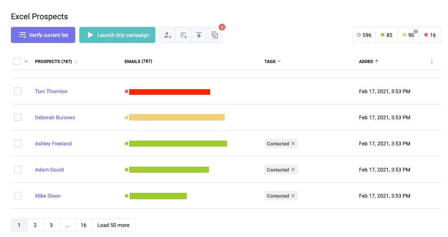Screen dimensions: 448x237
Task: Click the copy/move prospects icon with badge
Action: click(215, 35)
